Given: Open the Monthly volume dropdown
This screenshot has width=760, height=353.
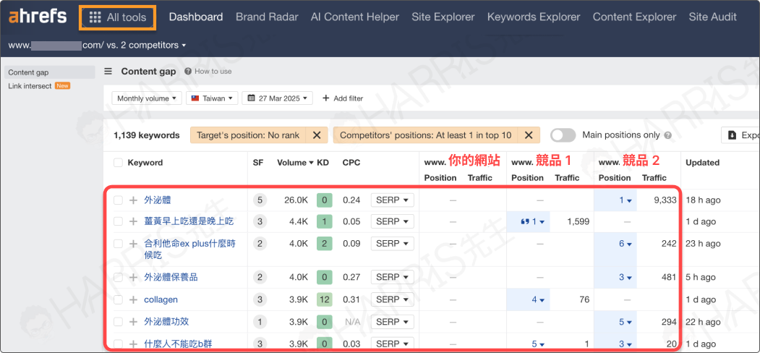Looking at the screenshot, I should click(147, 98).
